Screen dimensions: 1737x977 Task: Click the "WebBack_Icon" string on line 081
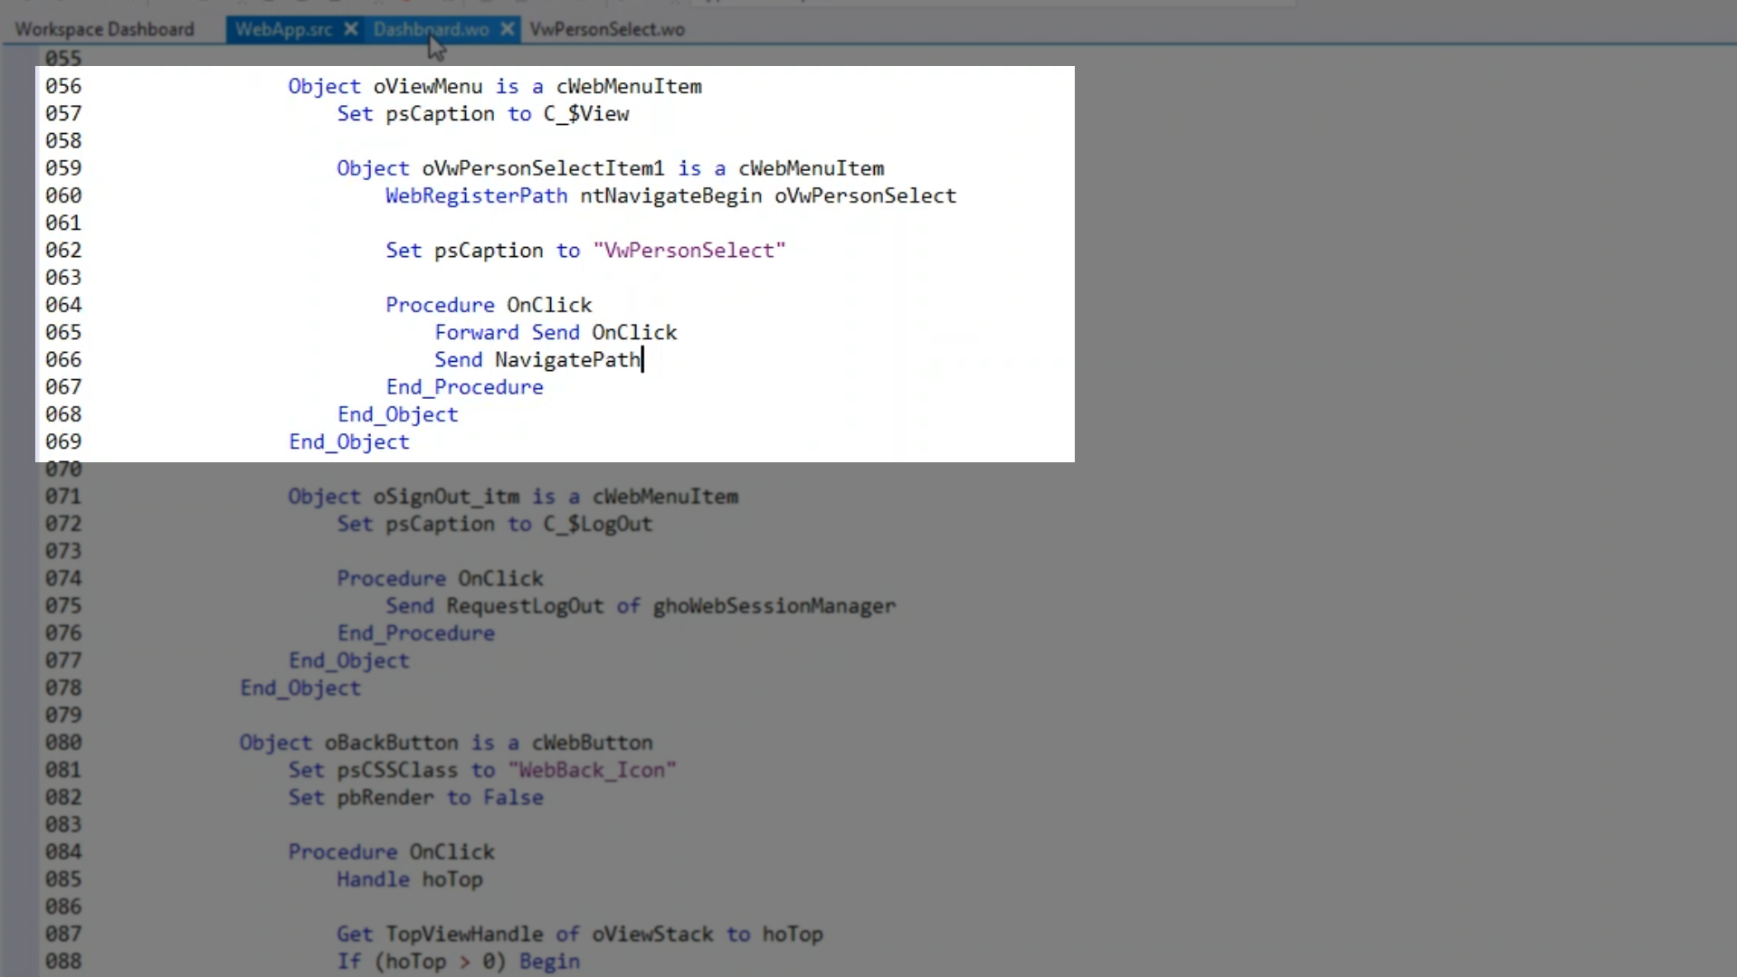coord(592,770)
